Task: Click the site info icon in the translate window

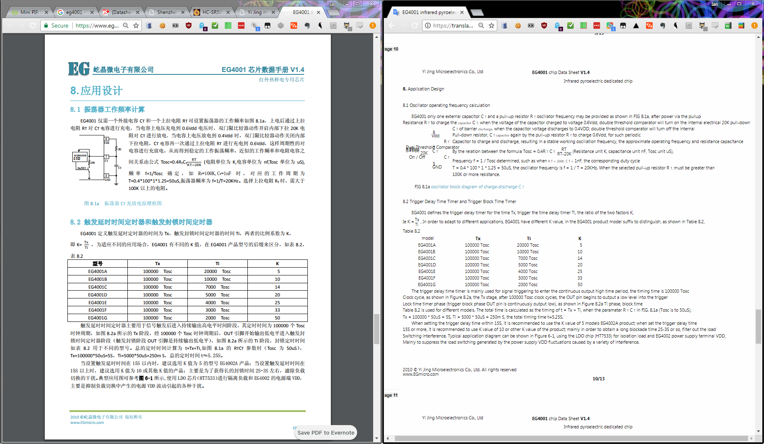Action: tap(428, 25)
